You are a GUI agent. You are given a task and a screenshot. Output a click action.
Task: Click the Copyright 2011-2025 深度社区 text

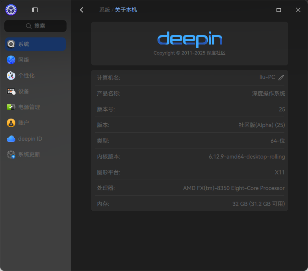[x=189, y=53]
